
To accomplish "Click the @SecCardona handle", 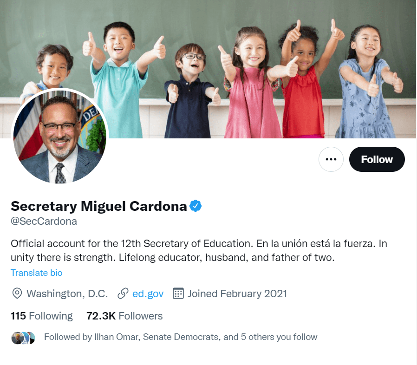I will pos(44,222).
